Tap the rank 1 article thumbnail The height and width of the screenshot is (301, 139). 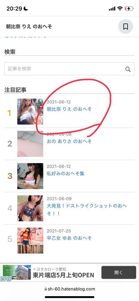click(x=30, y=112)
